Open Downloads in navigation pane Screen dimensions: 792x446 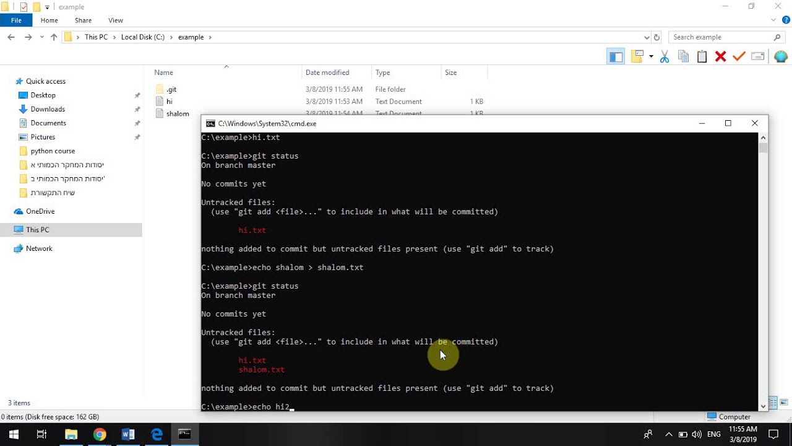[x=48, y=109]
